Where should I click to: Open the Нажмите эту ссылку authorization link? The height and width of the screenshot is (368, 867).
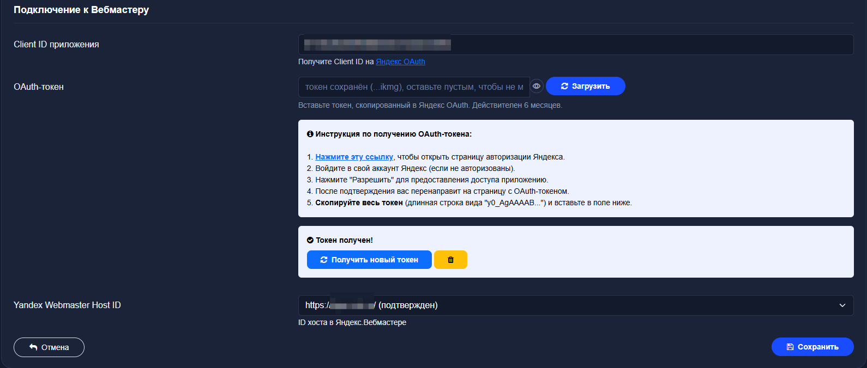point(354,157)
